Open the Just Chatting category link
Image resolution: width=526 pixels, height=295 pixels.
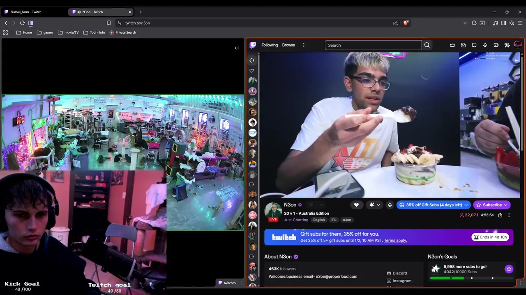(296, 220)
